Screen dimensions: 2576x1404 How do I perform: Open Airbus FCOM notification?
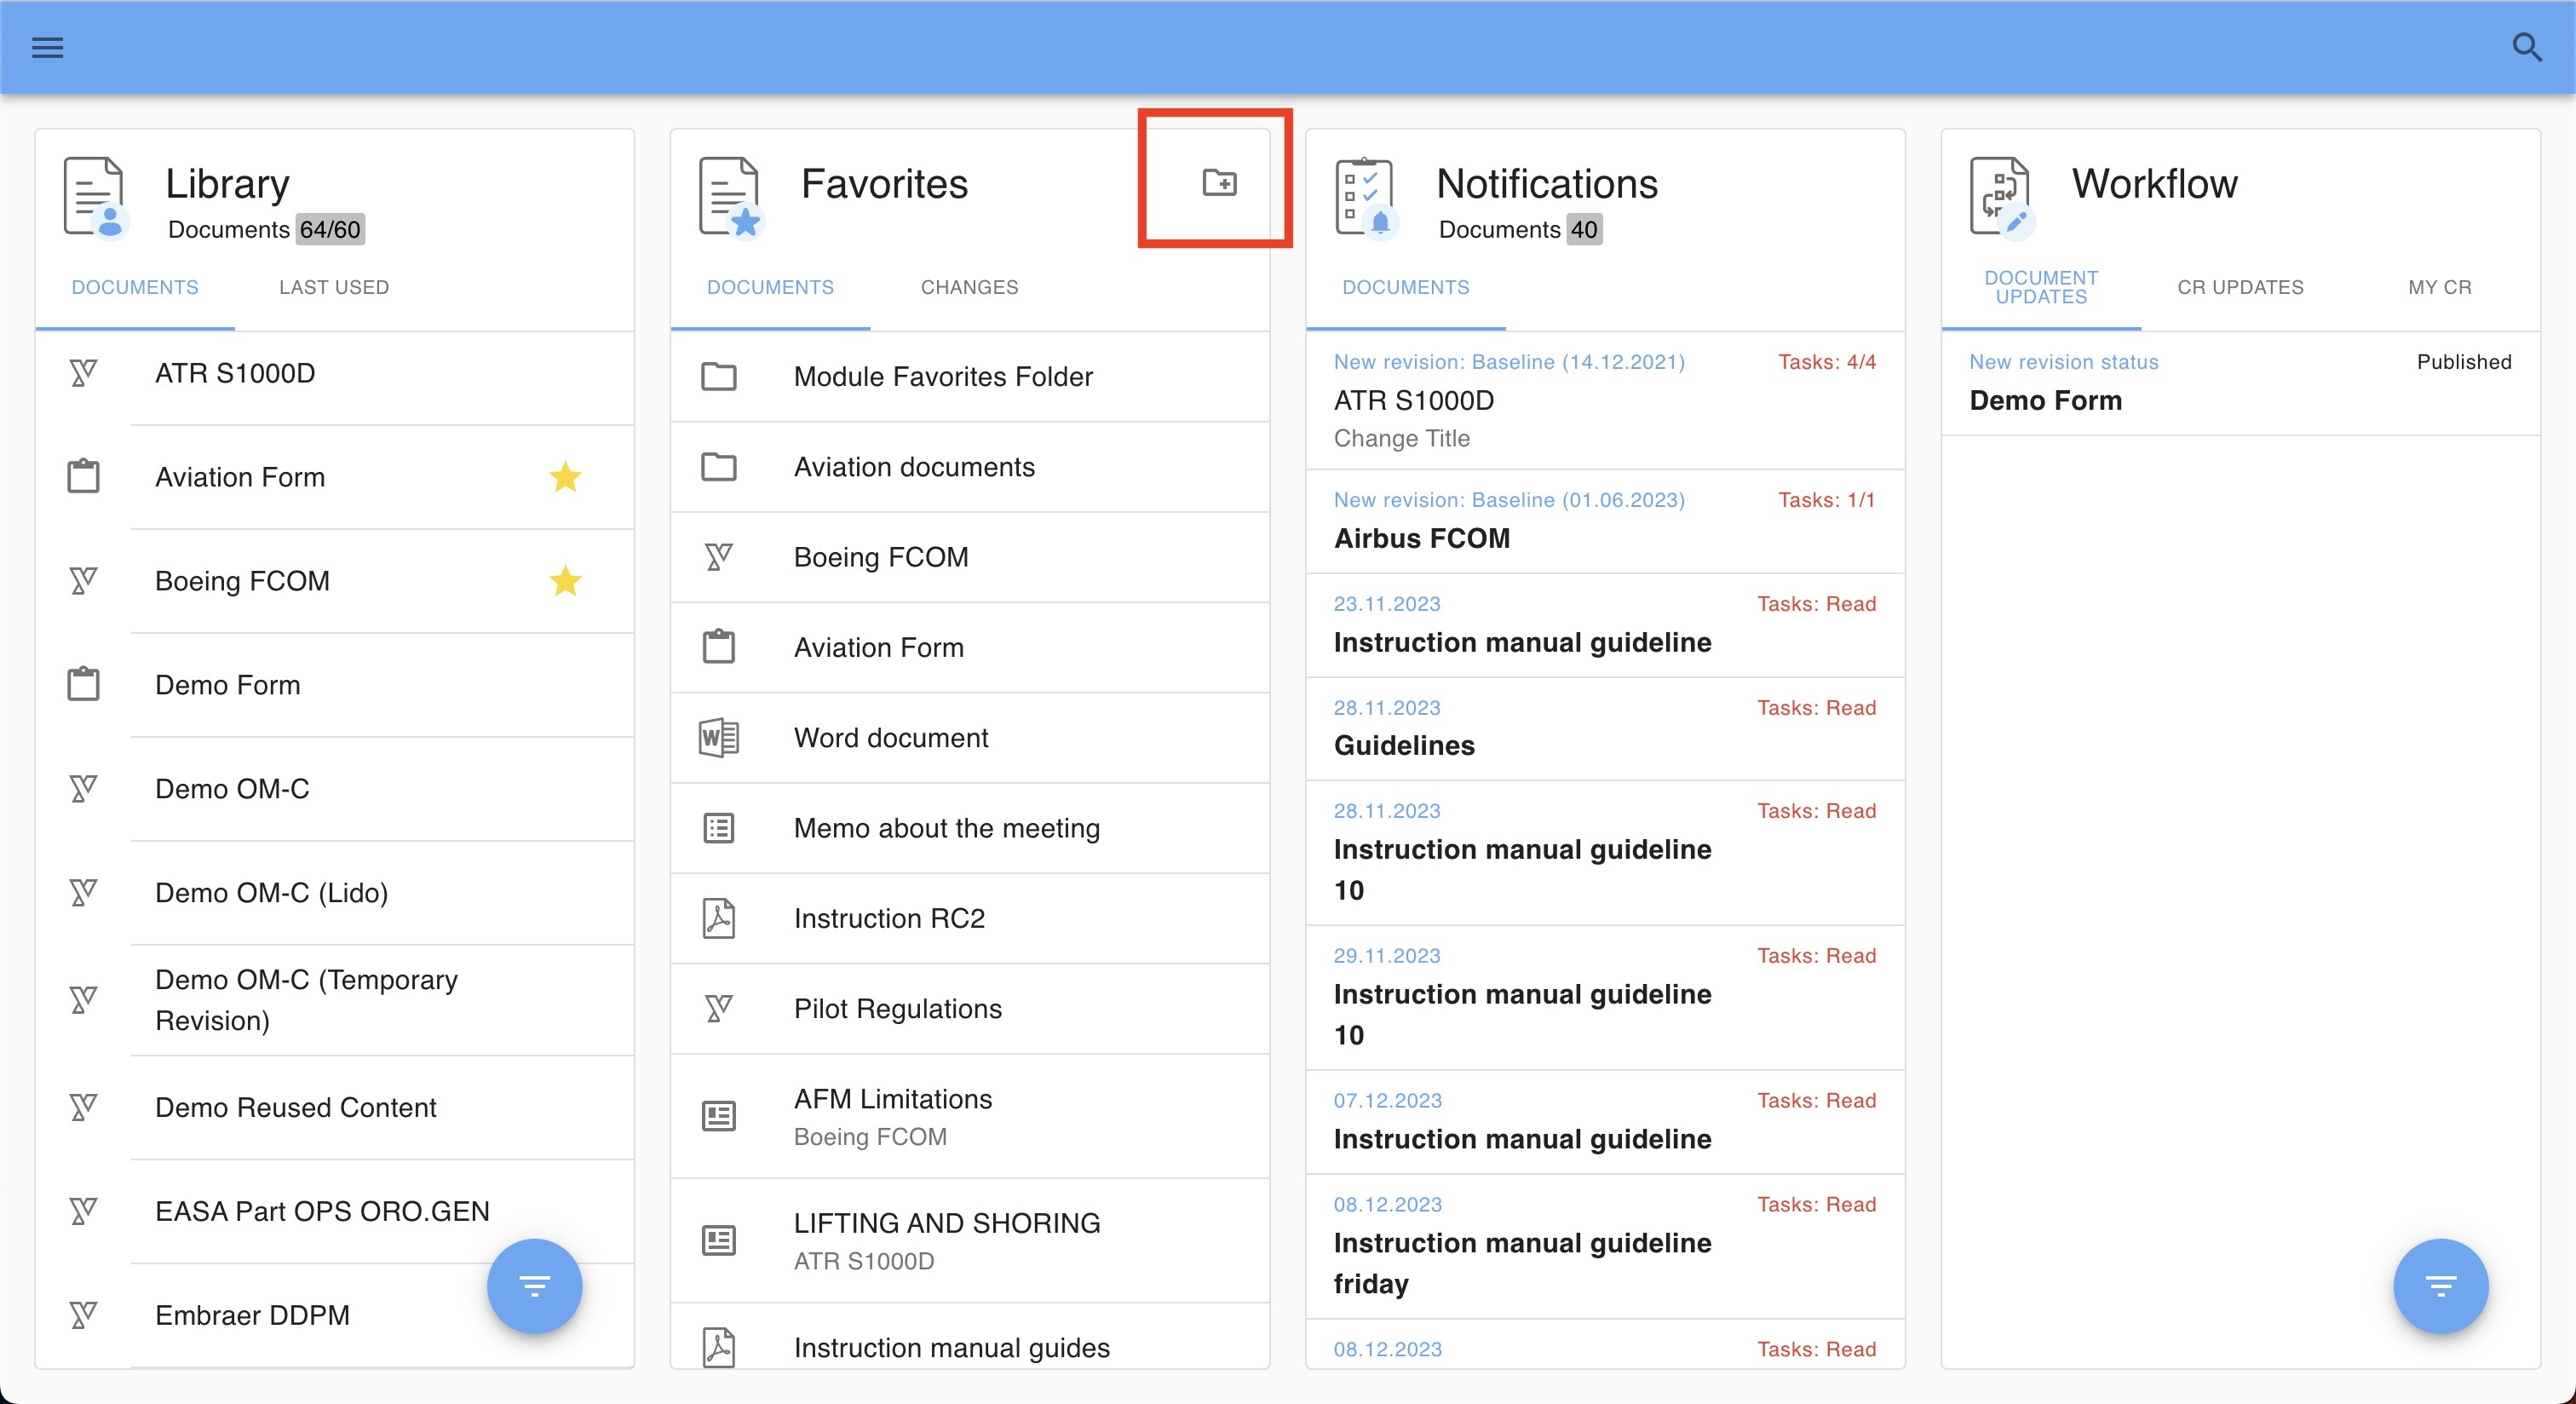[x=1421, y=538]
